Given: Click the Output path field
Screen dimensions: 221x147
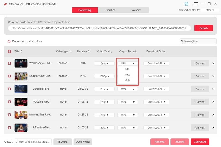Looking at the screenshot, I should (33, 142).
